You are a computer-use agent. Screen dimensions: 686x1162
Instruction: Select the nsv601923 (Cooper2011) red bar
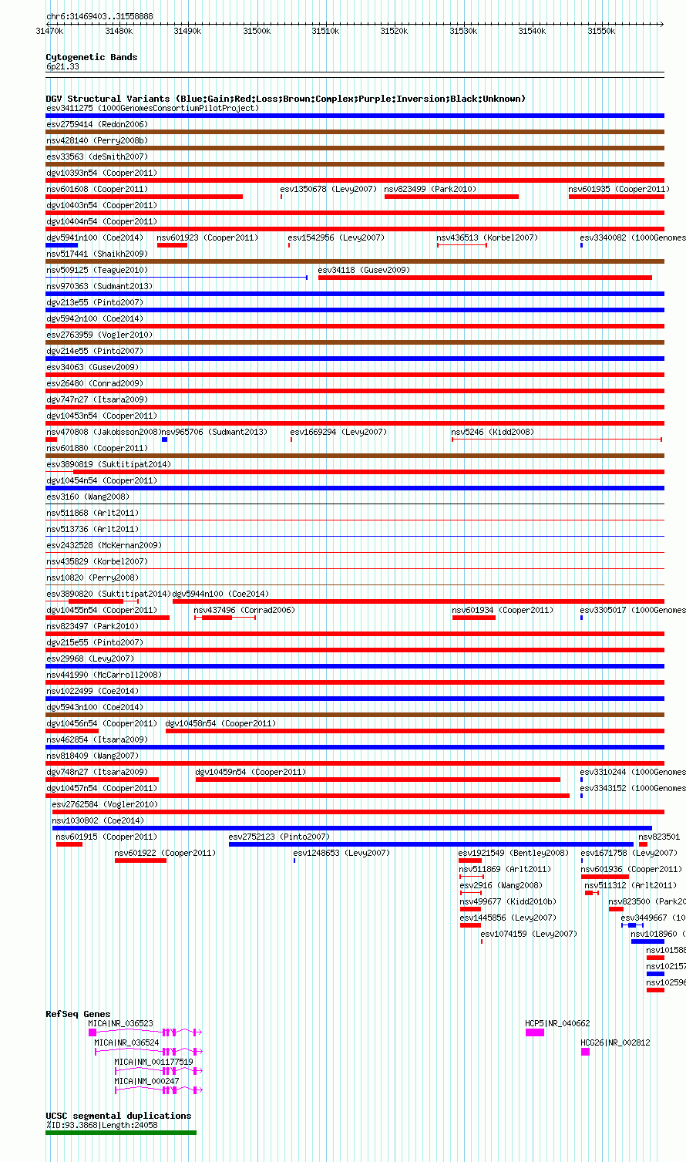172,245
